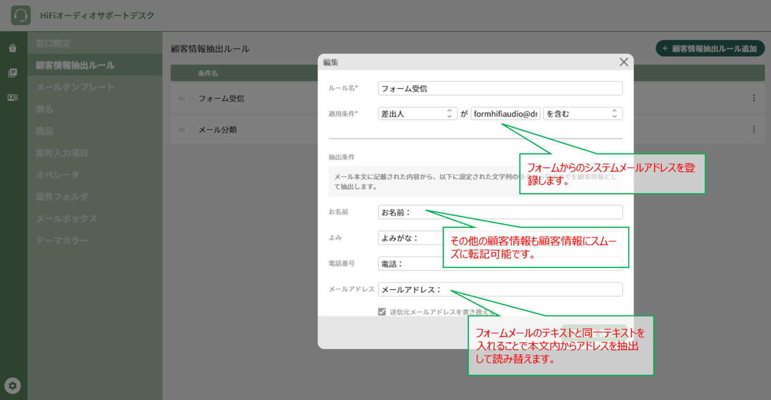771x400 pixels.
Task: Open the inbox tray icon in sidebar
Action: coord(13,49)
